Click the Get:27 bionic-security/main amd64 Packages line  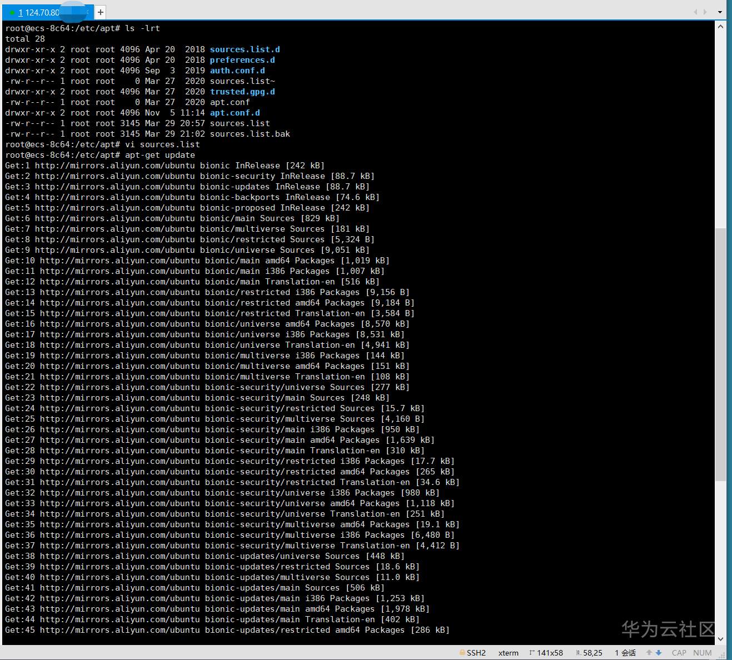(220, 440)
